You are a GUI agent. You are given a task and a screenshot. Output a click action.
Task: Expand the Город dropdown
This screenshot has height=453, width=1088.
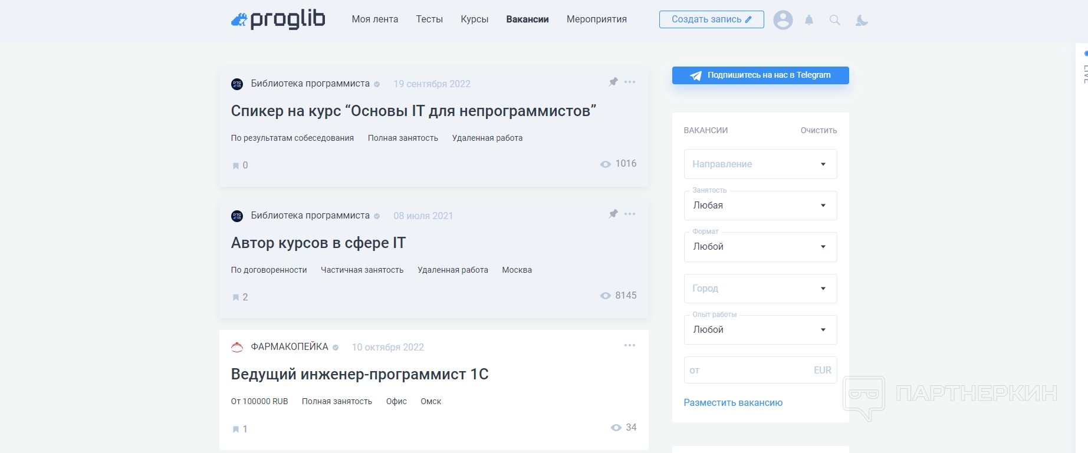pyautogui.click(x=760, y=289)
